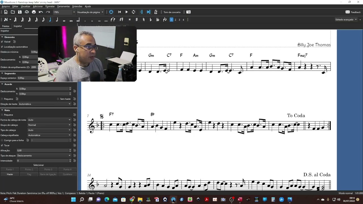Image resolution: width=363 pixels, height=204 pixels.
Task: Insert a rest from the note toolbar
Action: pyautogui.click(x=121, y=20)
